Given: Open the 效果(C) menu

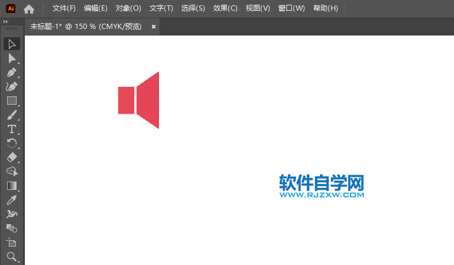Looking at the screenshot, I should [x=225, y=8].
